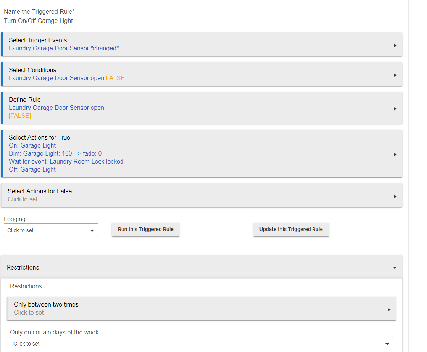The height and width of the screenshot is (352, 427).
Task: Expand the Define Rule panel arrow
Action: click(395, 109)
